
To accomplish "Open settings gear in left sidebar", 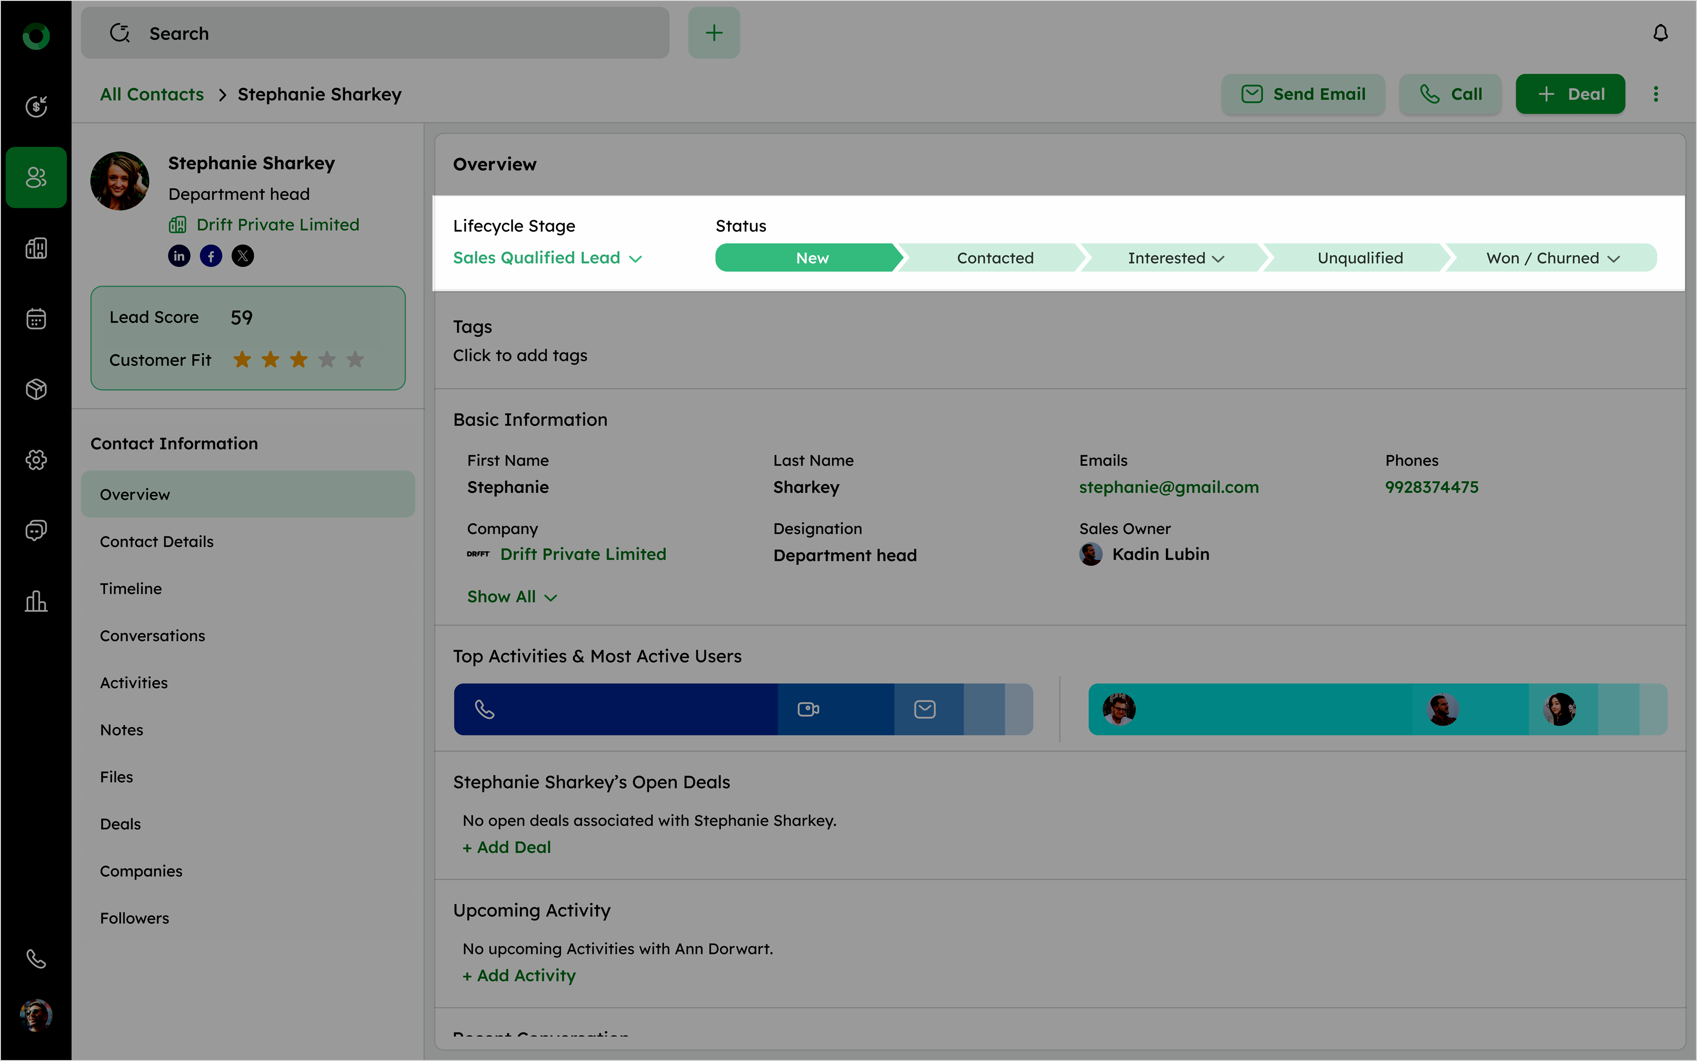I will [x=36, y=459].
